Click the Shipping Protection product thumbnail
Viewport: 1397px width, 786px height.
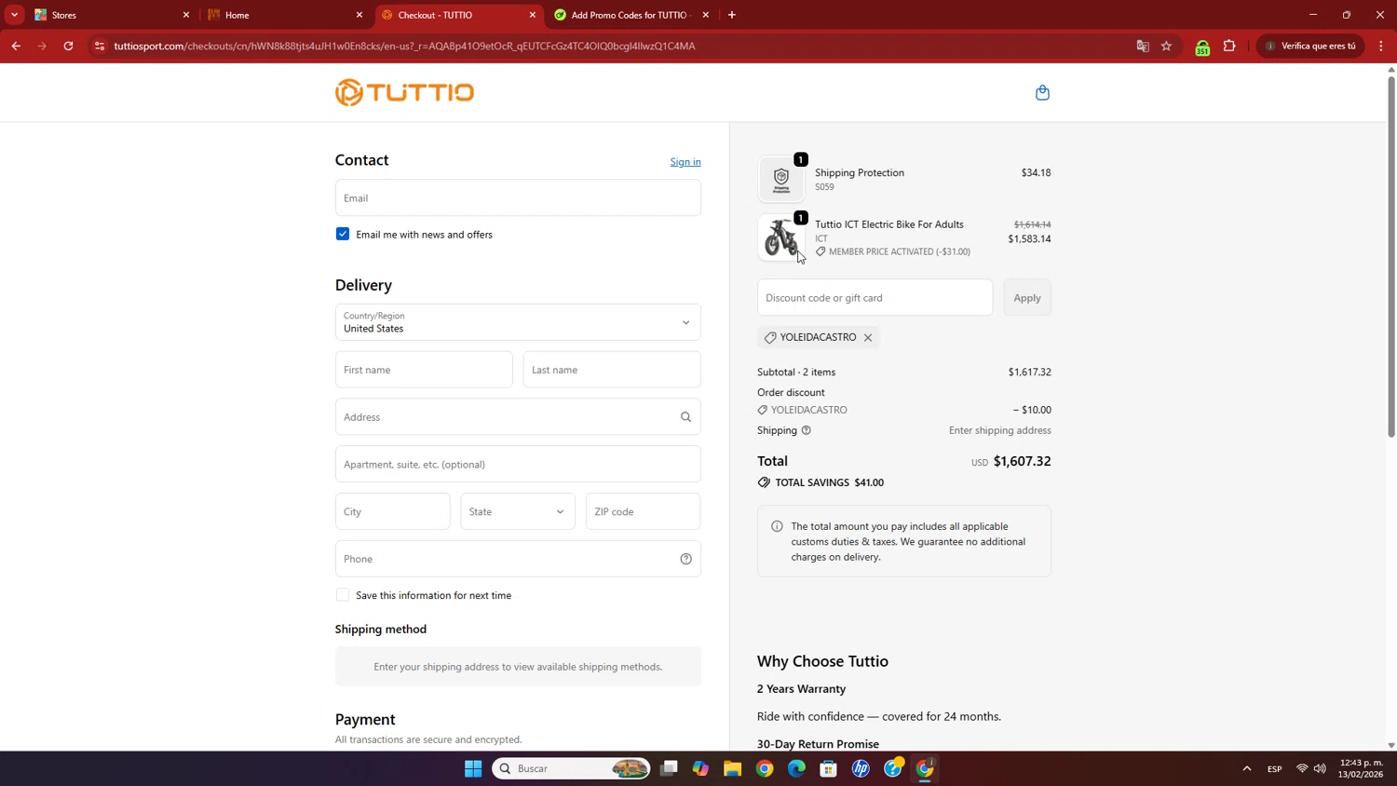[780, 179]
